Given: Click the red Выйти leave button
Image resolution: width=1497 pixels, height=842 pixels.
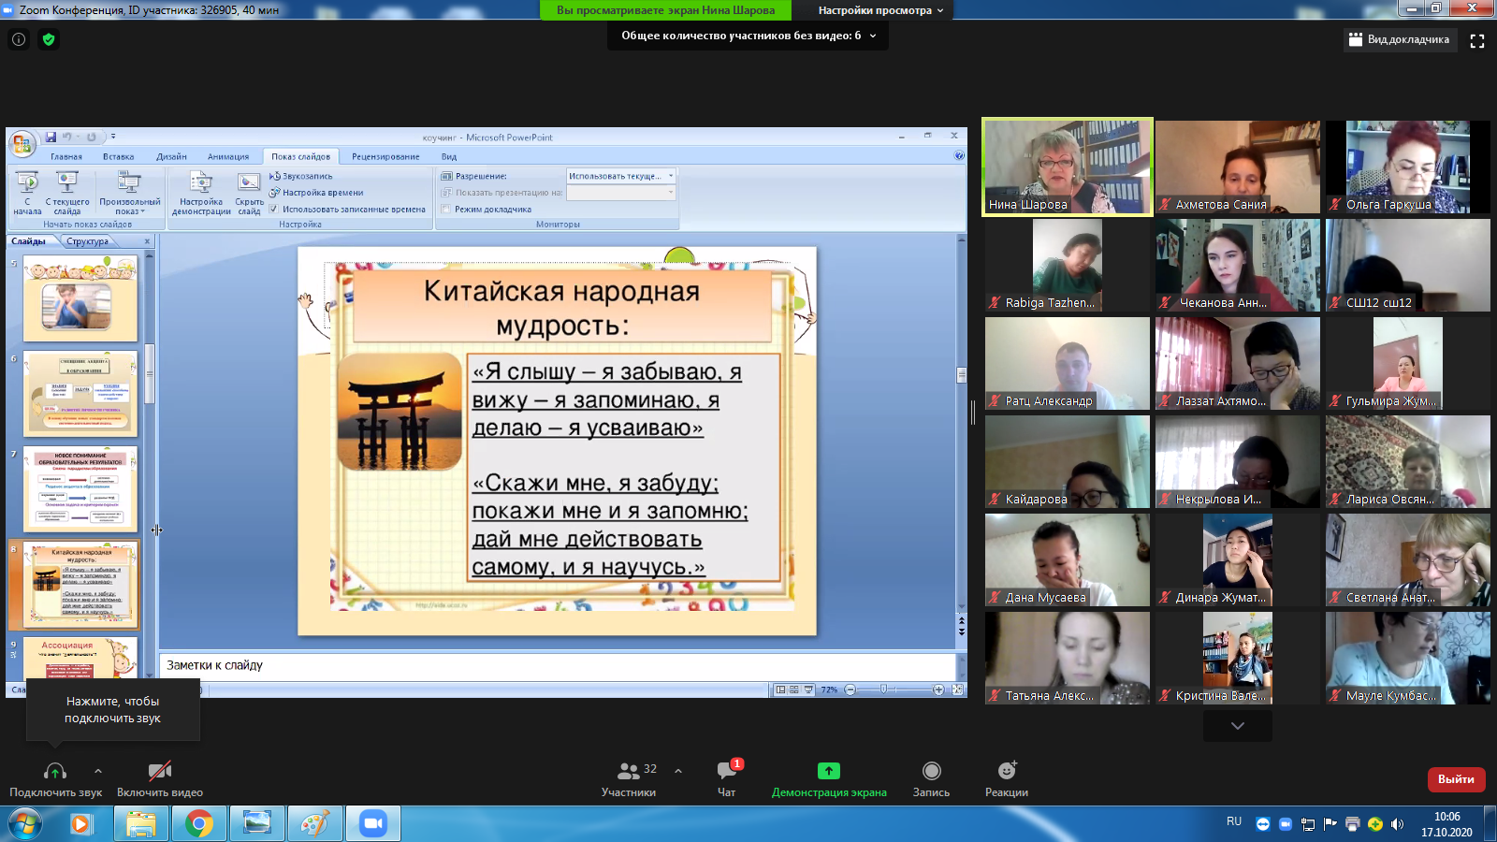Looking at the screenshot, I should click(x=1456, y=779).
